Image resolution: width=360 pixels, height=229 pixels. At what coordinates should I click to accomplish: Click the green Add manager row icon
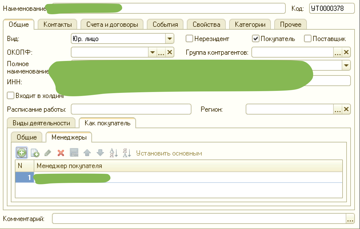tap(22, 153)
